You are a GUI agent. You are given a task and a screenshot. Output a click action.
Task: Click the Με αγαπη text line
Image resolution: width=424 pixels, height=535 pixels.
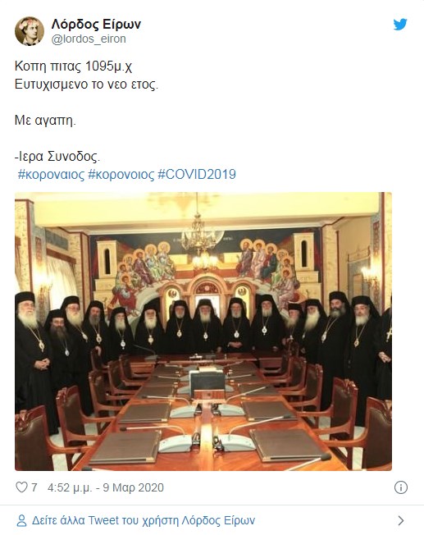[x=45, y=120]
